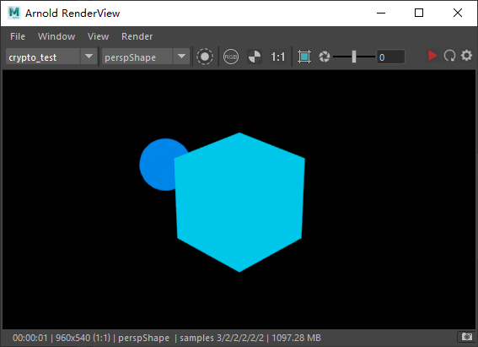
Task: Click the camera exposure aperture icon
Action: [325, 57]
